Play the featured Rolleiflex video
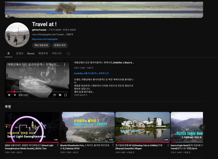 tap(9, 95)
